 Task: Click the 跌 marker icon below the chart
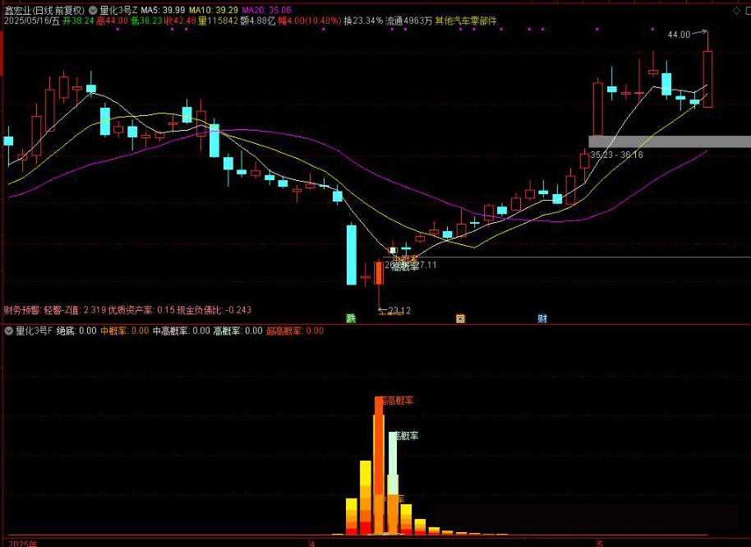coord(351,318)
